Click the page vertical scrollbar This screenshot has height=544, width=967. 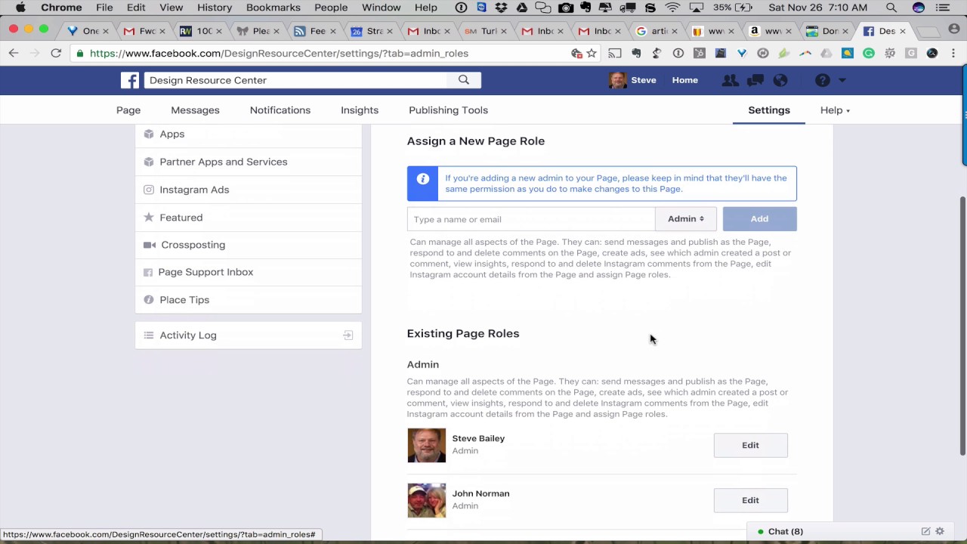point(962,325)
